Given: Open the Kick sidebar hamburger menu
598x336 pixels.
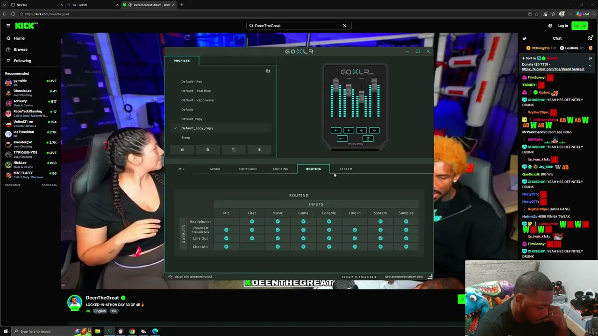Looking at the screenshot, I should click(8, 26).
